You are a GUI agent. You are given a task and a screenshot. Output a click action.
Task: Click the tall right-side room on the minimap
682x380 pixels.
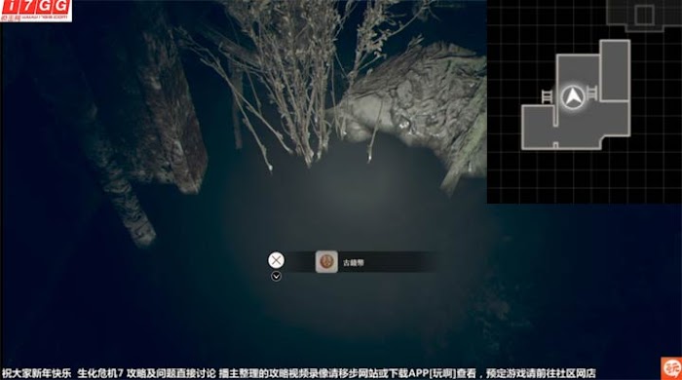[x=615, y=71]
